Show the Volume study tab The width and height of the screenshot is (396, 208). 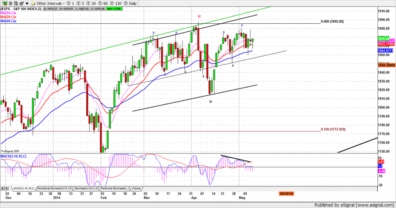coord(136,188)
